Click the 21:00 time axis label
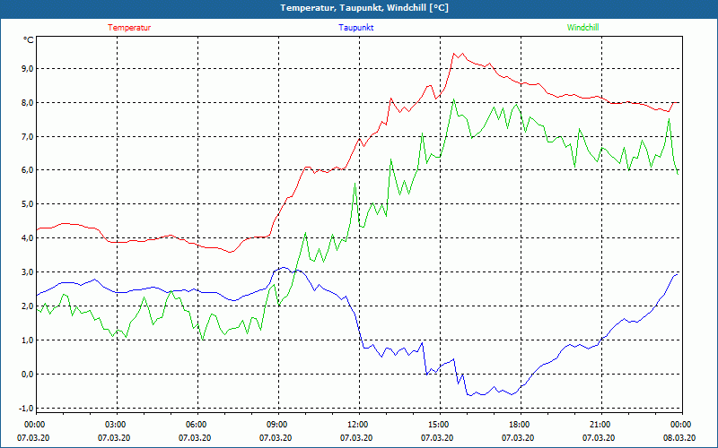The image size is (718, 448). 599,425
